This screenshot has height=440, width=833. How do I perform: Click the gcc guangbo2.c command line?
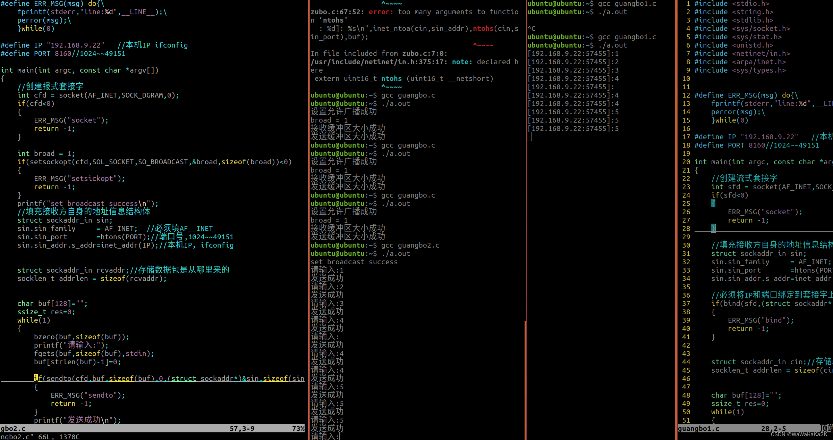tap(410, 245)
